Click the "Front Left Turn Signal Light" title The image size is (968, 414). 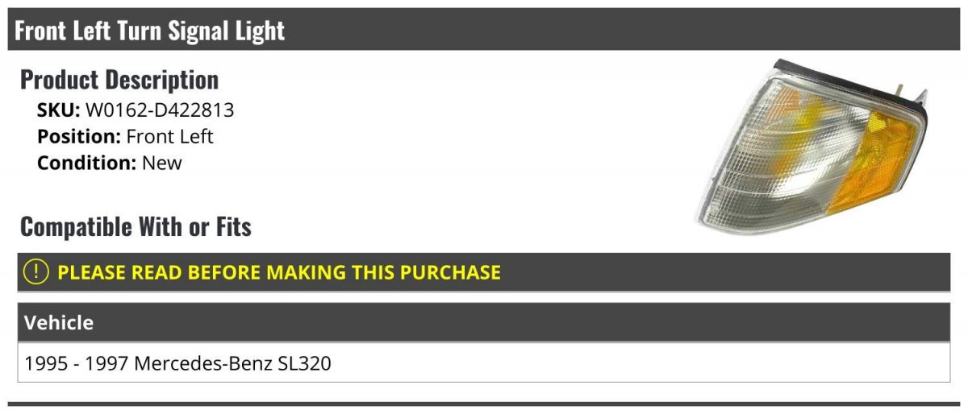[x=150, y=31]
